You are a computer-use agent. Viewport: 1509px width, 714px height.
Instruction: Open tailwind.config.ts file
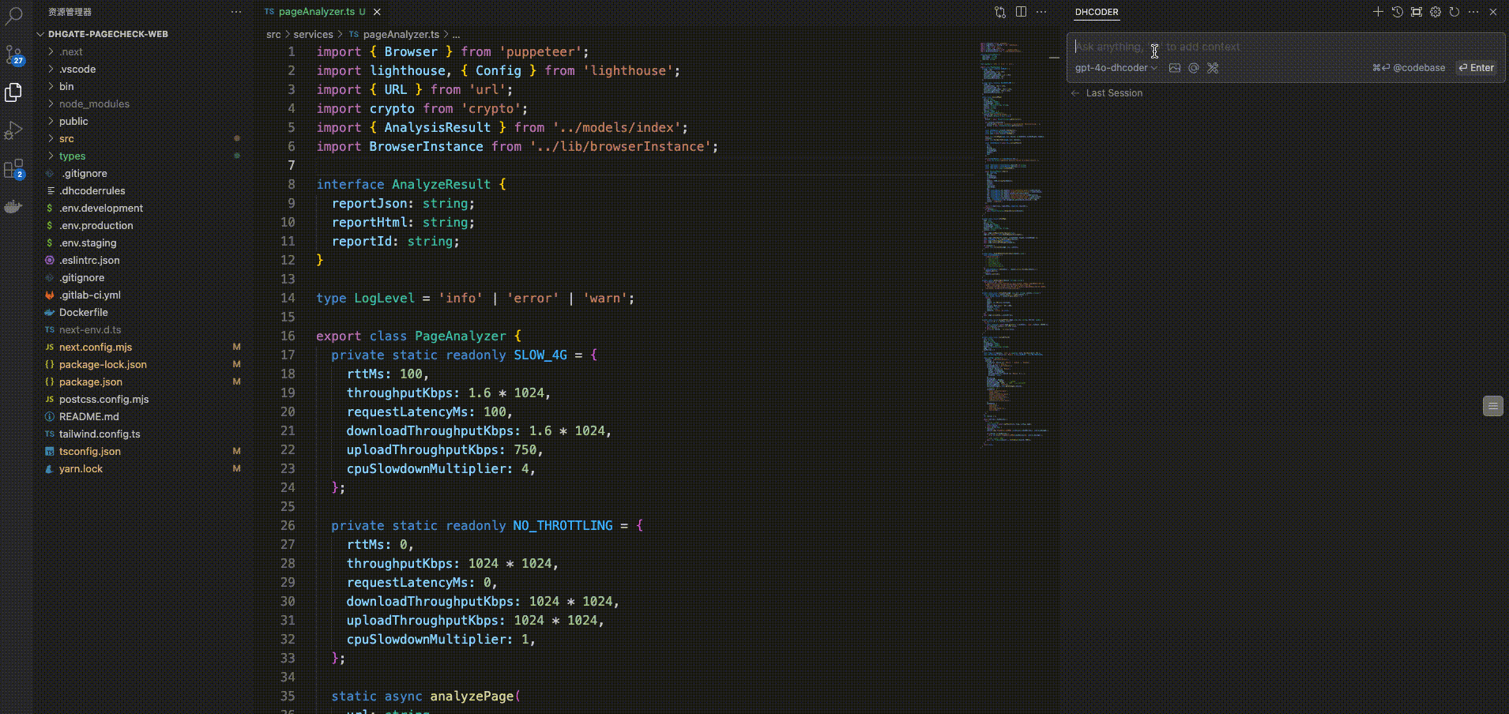click(x=100, y=434)
